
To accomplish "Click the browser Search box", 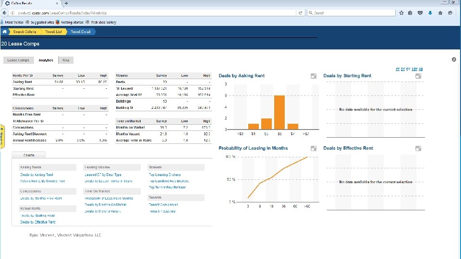I will tap(352, 13).
